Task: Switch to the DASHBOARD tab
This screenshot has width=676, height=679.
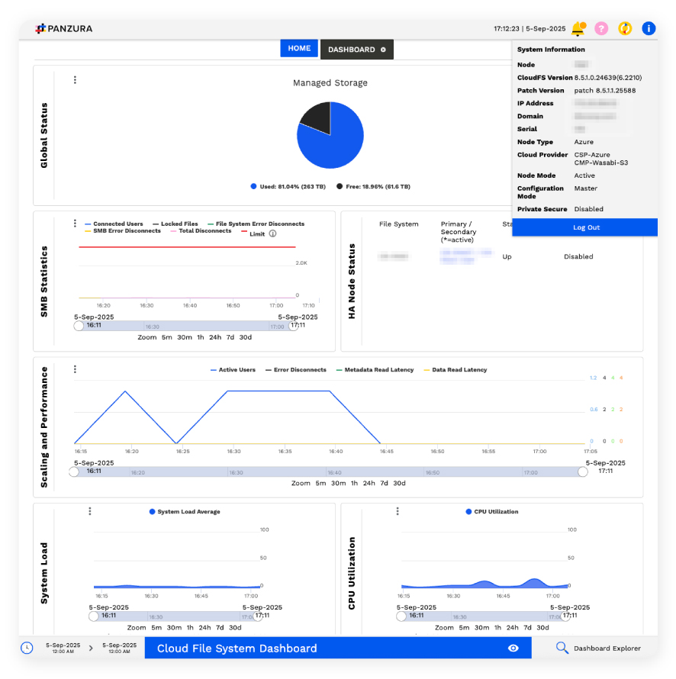Action: pyautogui.click(x=352, y=50)
